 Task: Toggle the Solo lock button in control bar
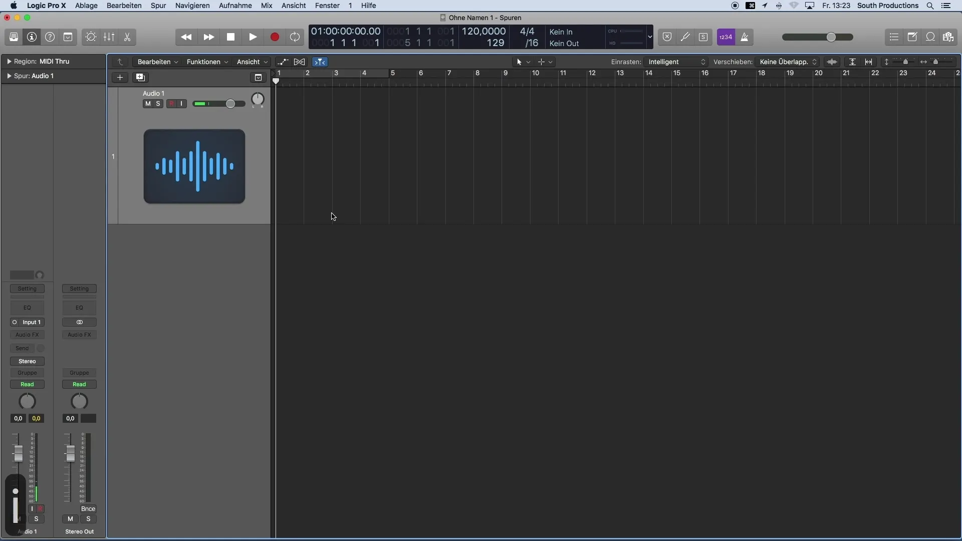coord(703,37)
